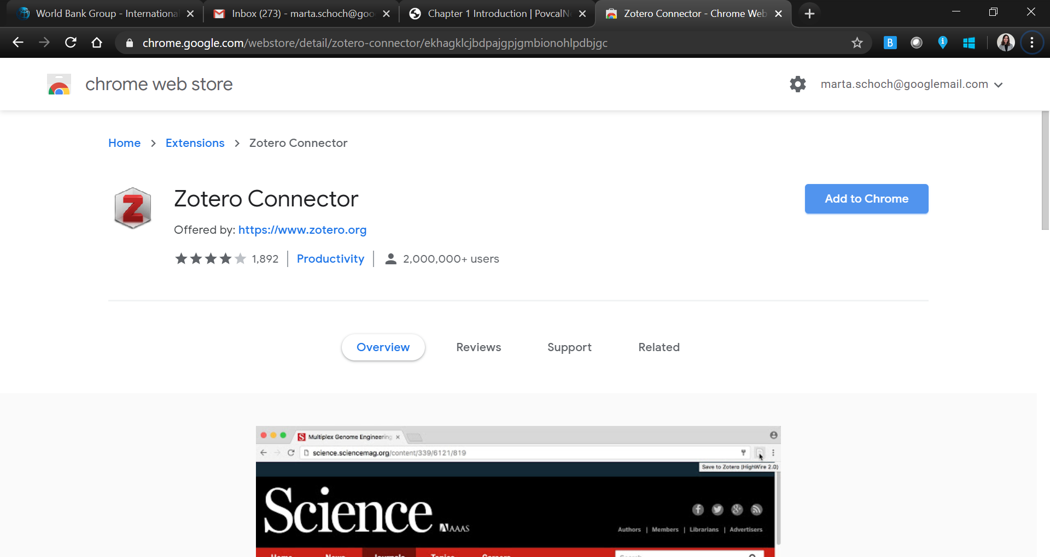1050x557 pixels.
Task: Open Chrome Web Store settings gear
Action: click(x=798, y=84)
